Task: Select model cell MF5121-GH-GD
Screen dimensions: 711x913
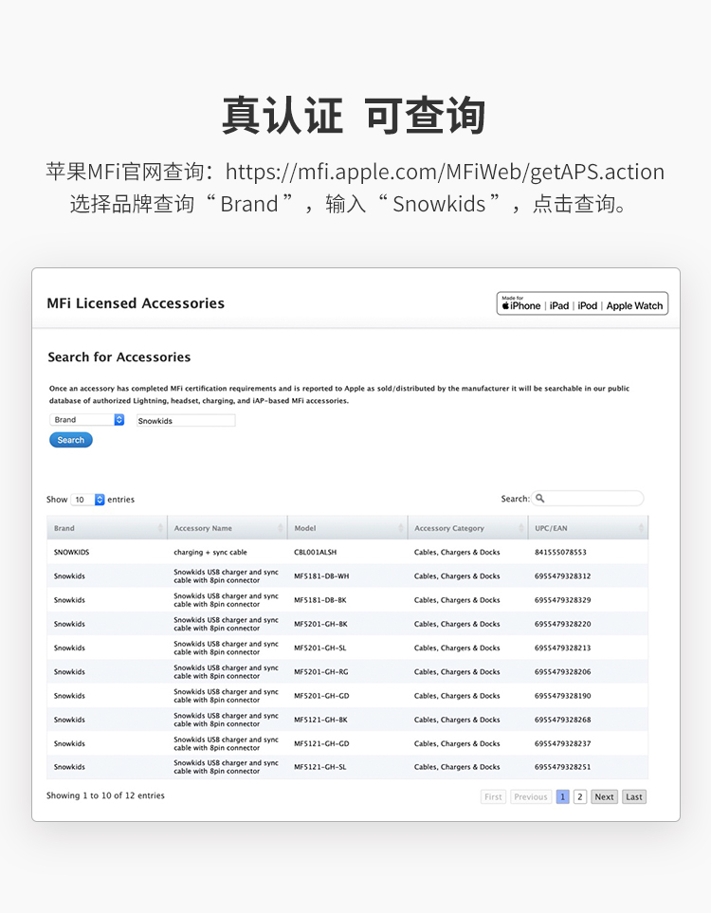Action: pyautogui.click(x=321, y=743)
